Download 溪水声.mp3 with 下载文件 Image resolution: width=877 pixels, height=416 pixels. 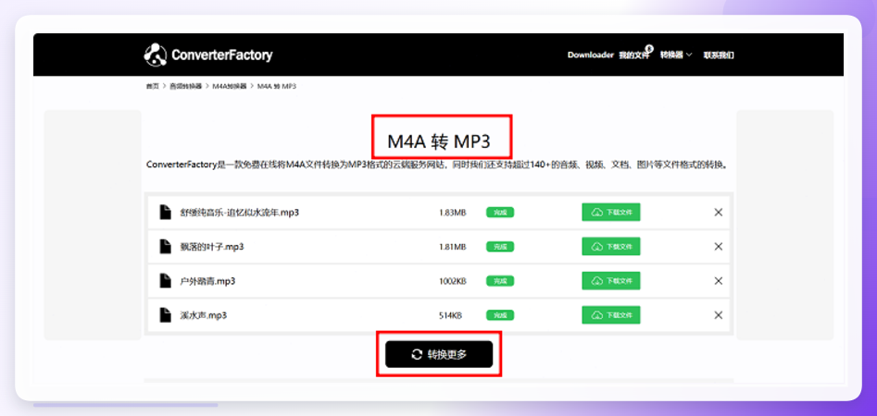(611, 315)
